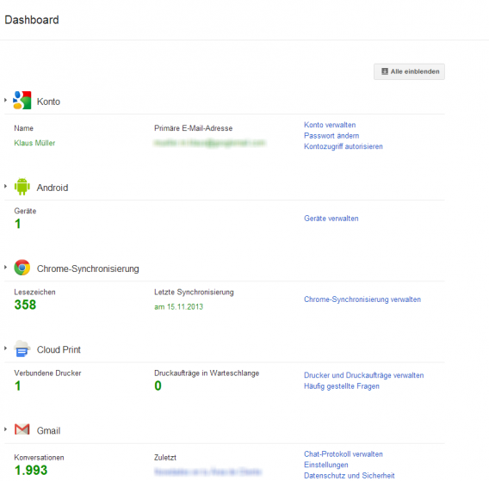This screenshot has width=489, height=481.
Task: Expand the Cloud Print section arrow
Action: [6, 348]
